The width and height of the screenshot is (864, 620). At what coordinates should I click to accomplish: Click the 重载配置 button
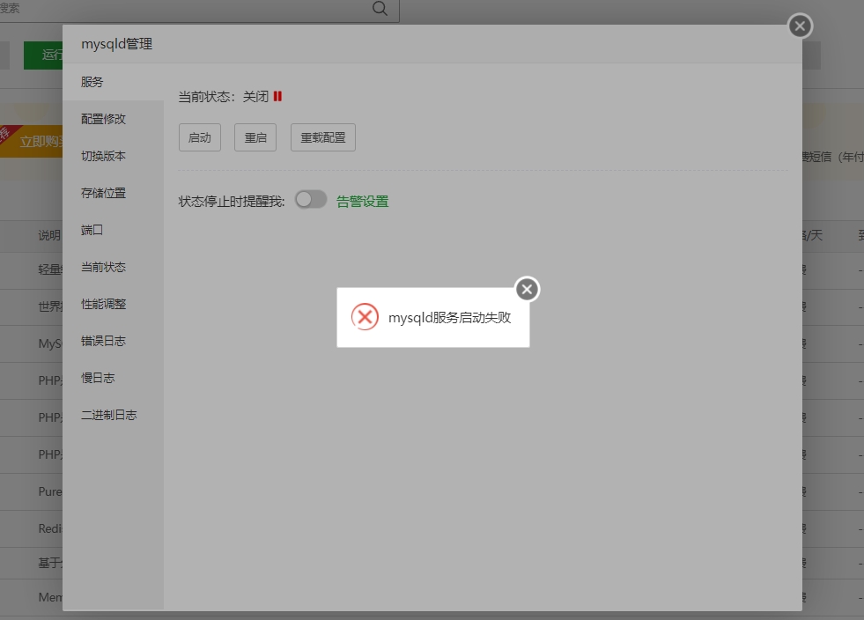click(x=323, y=137)
